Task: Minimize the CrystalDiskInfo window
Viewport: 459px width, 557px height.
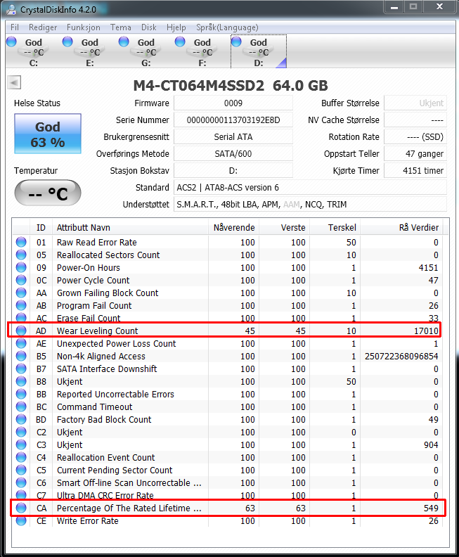Action: tap(394, 6)
